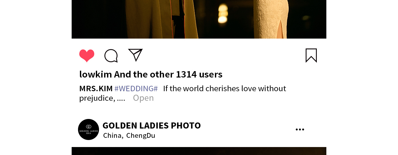View the MRS.KIM profile
The width and height of the screenshot is (398, 155).
tap(96, 88)
